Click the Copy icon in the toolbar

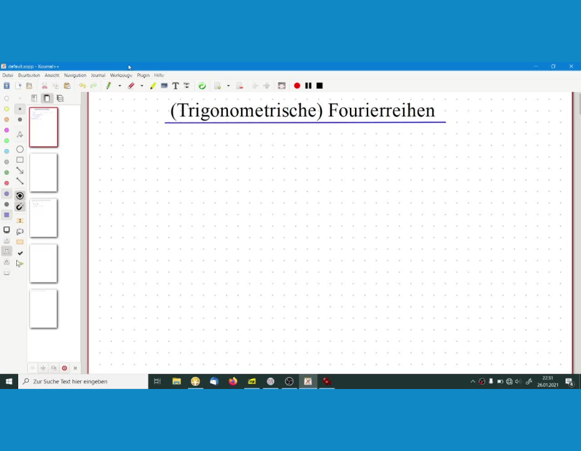pos(56,86)
